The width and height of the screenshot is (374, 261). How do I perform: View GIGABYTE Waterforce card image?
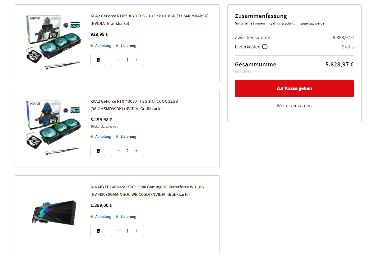[54, 213]
